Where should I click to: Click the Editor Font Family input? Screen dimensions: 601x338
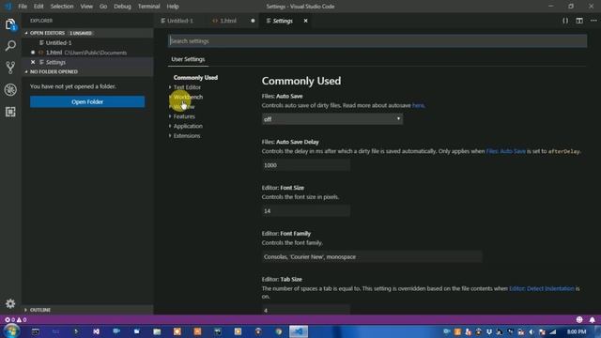372,256
